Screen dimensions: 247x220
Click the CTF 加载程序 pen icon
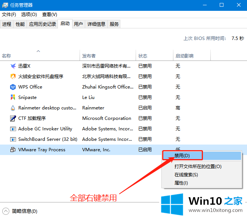coord(13,118)
